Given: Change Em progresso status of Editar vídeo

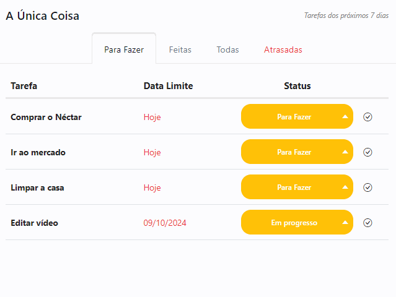Looking at the screenshot, I should coord(297,222).
